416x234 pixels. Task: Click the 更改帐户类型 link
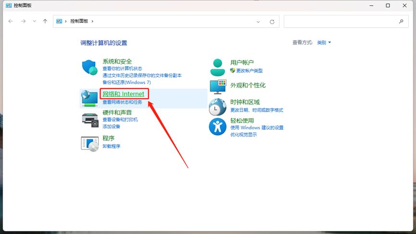coord(249,71)
